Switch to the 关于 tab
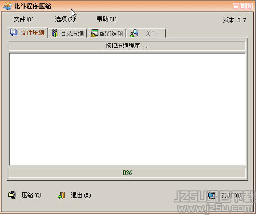The image size is (256, 215). click(146, 33)
